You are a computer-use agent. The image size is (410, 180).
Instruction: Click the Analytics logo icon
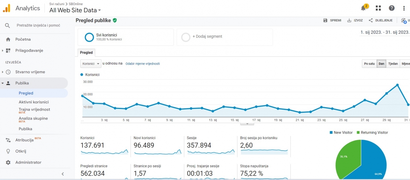coord(6,8)
